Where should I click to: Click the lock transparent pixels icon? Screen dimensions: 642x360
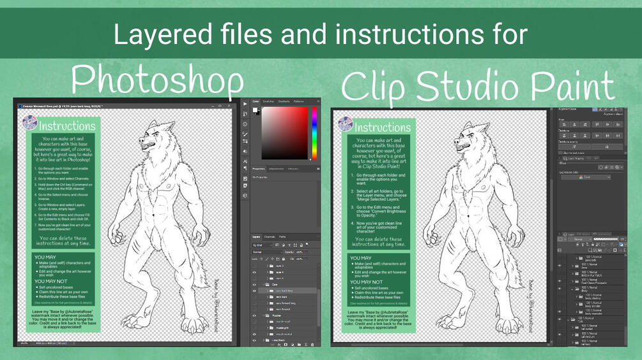pos(261,259)
